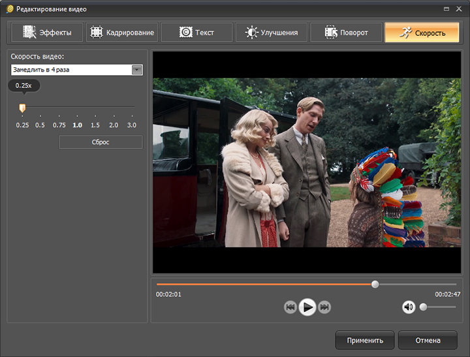Open the Текст tab
The height and width of the screenshot is (357, 470).
point(196,32)
